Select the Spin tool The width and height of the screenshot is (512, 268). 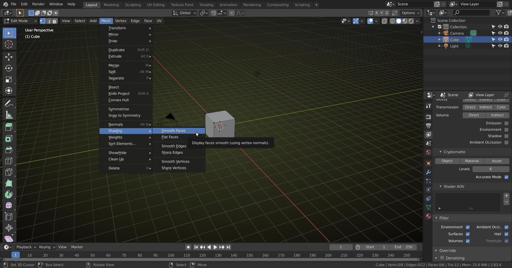(x=9, y=194)
